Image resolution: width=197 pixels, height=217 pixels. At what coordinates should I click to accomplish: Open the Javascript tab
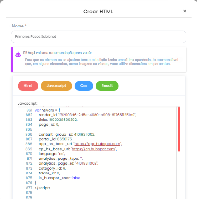(x=56, y=86)
